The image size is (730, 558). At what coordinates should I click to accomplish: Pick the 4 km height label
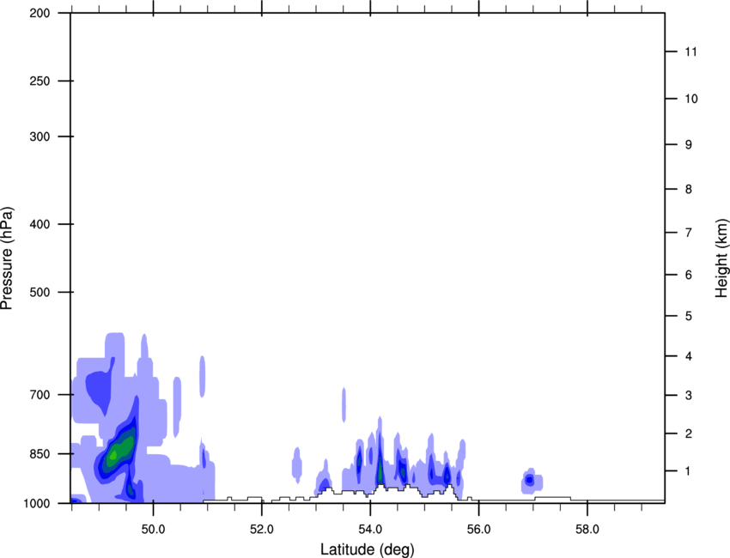click(689, 356)
